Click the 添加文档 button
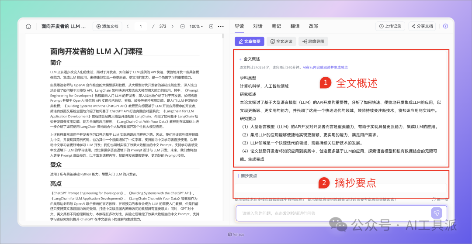This screenshot has width=472, height=244. (x=107, y=26)
